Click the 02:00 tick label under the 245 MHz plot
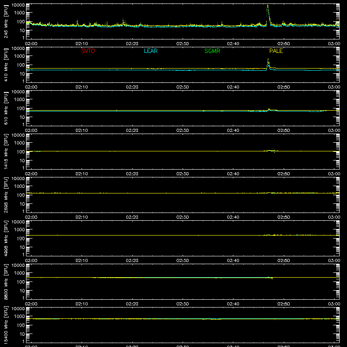Viewport: 347px width, 347px height. pyautogui.click(x=31, y=44)
